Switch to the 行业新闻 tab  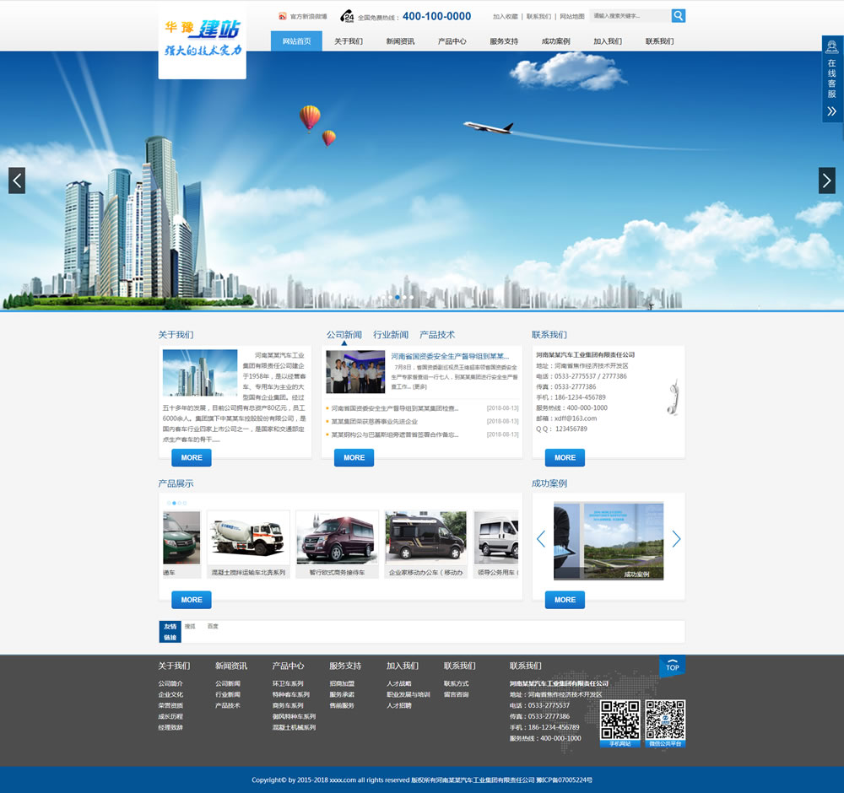click(x=391, y=335)
